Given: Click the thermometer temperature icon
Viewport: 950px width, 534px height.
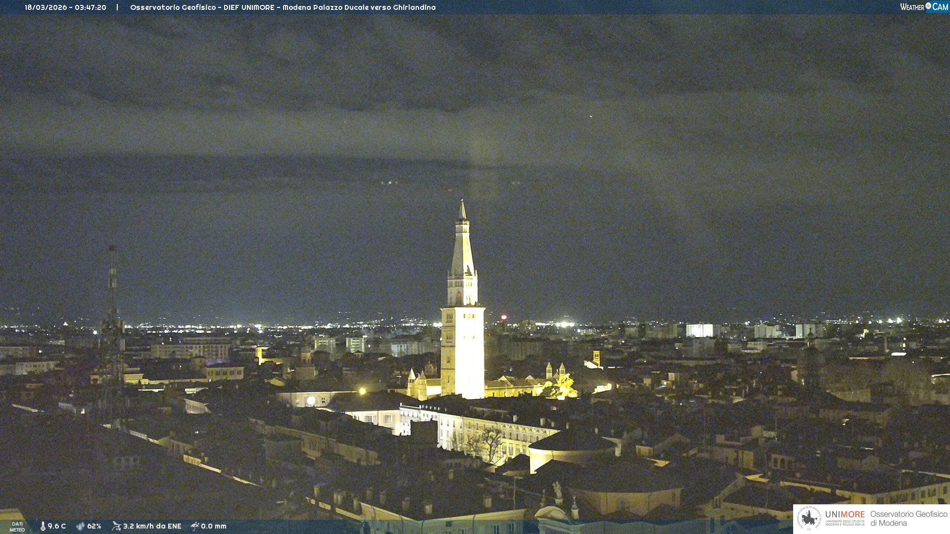Looking at the screenshot, I should point(43,526).
